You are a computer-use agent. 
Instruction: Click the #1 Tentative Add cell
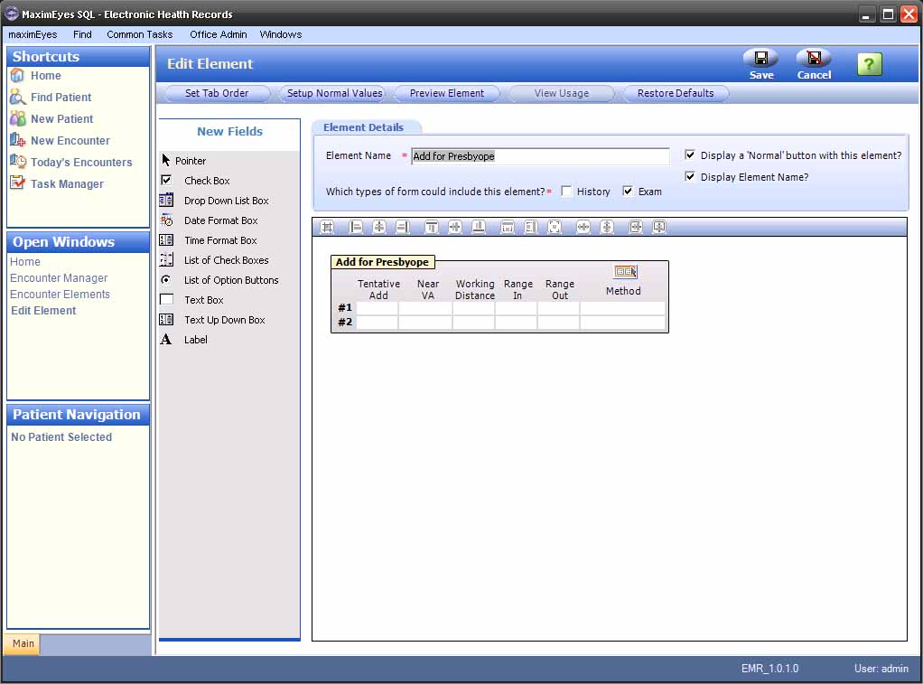pos(378,307)
